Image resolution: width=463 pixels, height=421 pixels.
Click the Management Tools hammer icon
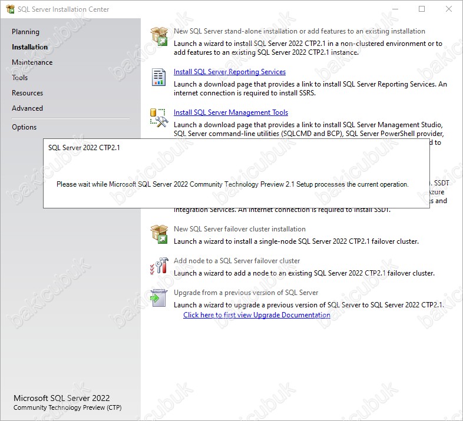(159, 118)
